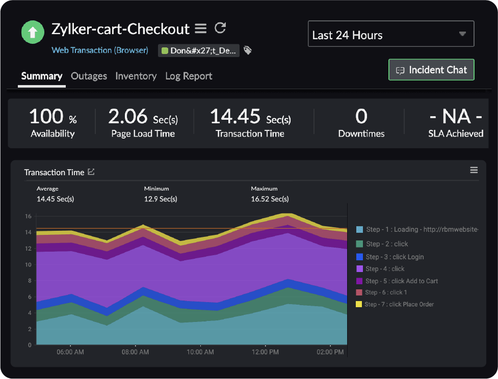Open the Last 24 Hours time range dropdown
Screen dimensions: 498x379
390,34
